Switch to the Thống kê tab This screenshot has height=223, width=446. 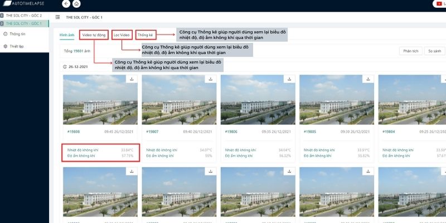click(146, 35)
